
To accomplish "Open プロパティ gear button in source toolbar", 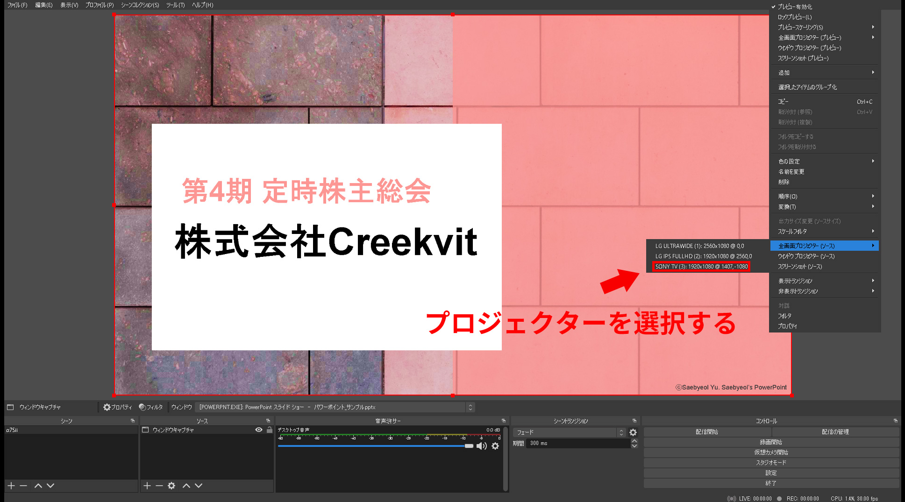I will 118,407.
